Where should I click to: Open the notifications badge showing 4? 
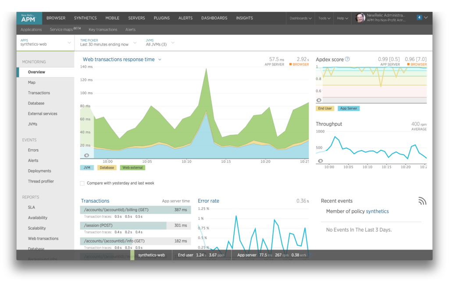coord(419,18)
